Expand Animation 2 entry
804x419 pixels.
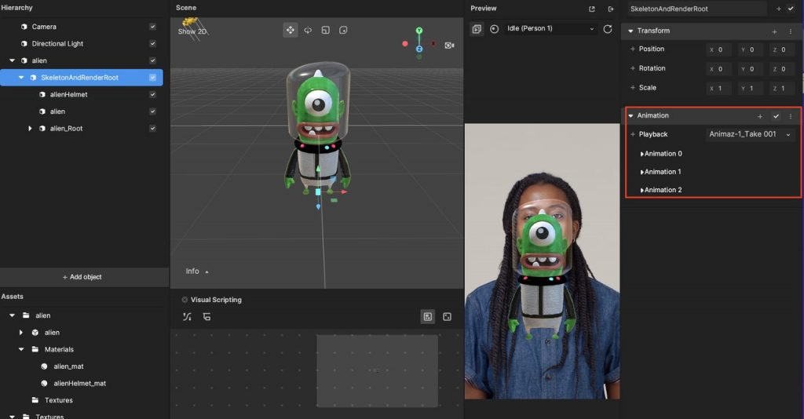click(x=641, y=190)
